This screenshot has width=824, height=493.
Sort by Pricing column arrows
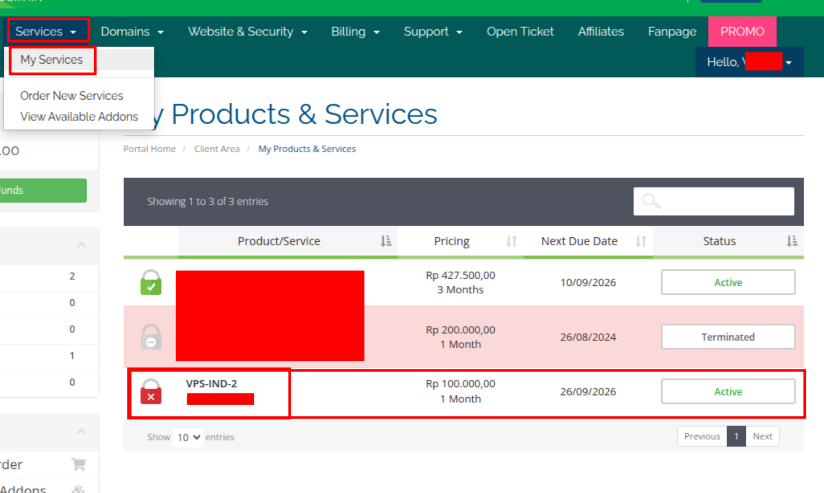pyautogui.click(x=511, y=241)
